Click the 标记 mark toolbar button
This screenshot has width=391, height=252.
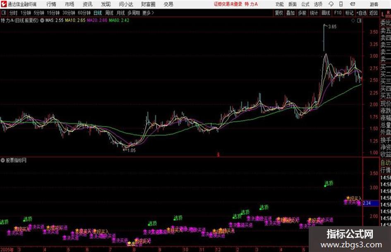point(349,13)
